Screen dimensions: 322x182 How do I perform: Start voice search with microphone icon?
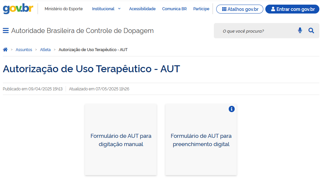tap(300, 31)
